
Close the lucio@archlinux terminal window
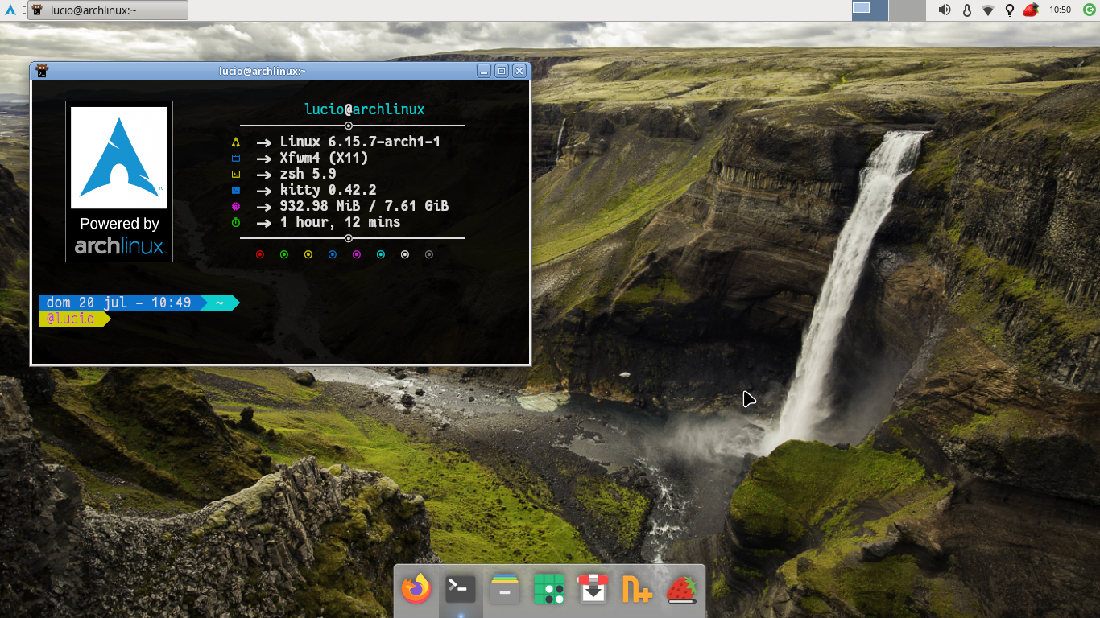coord(519,71)
